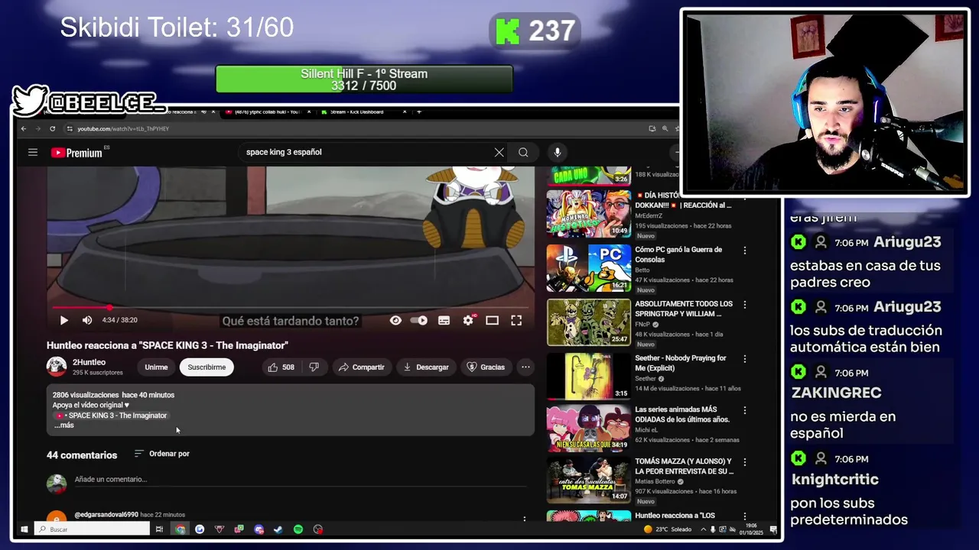Dislike the video with thumbs down

pos(314,367)
